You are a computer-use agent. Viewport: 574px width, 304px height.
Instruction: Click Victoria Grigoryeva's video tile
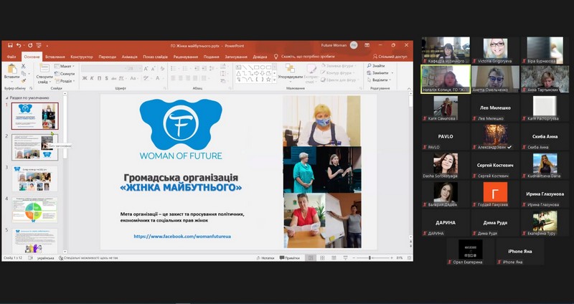495,49
